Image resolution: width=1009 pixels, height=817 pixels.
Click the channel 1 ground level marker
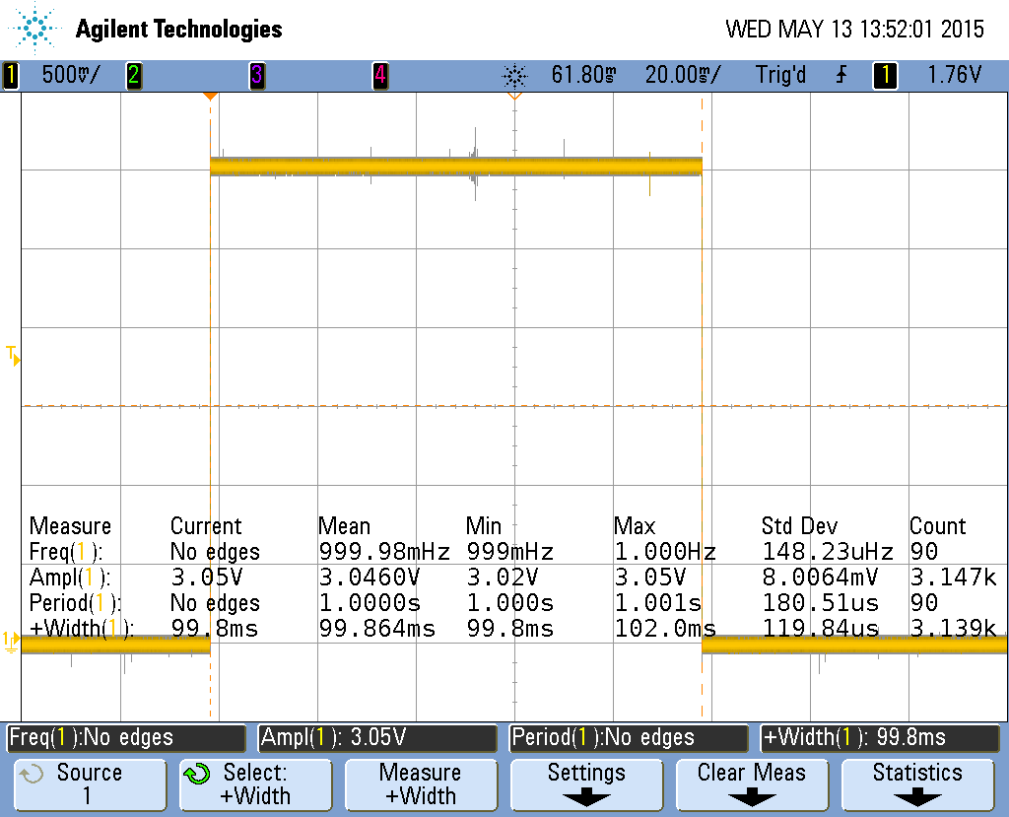tap(11, 642)
